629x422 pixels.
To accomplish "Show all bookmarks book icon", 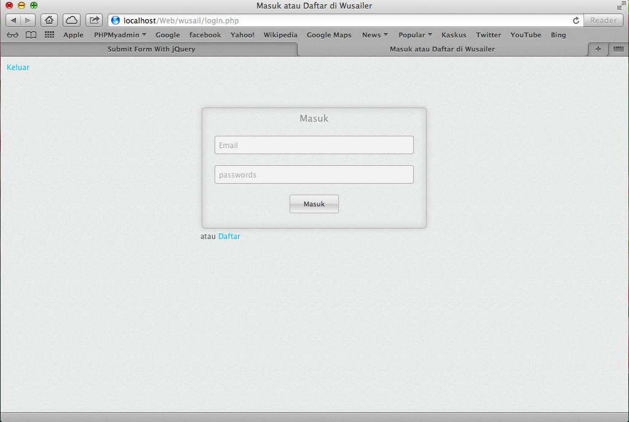I will pos(31,35).
